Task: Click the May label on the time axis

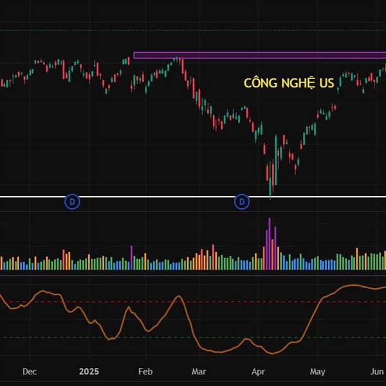Action: 318,371
